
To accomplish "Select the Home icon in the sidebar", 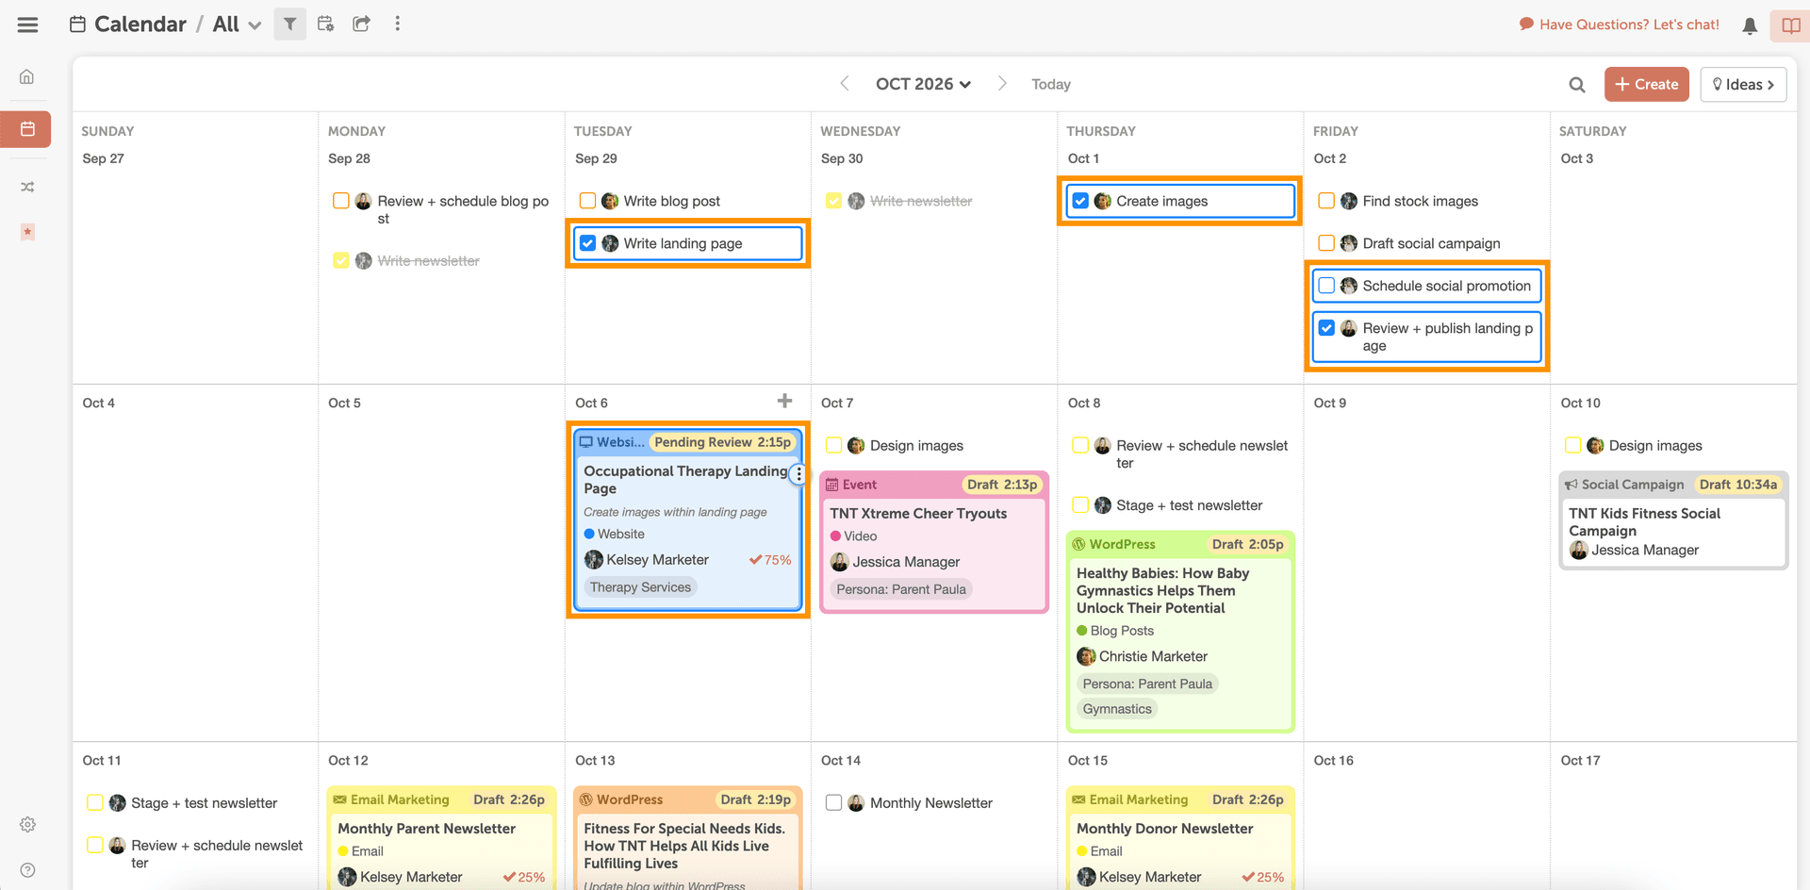I will 26,76.
